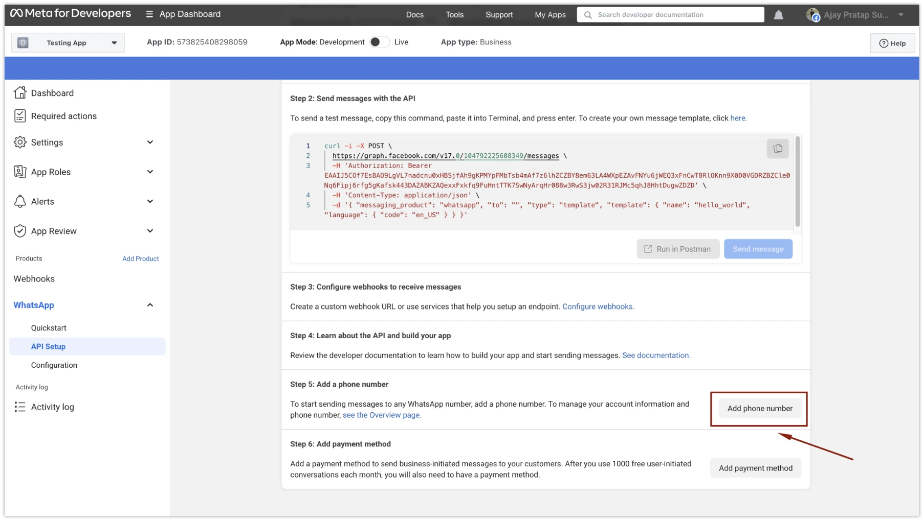Expand the App Review section chevron
924x521 pixels.
pos(150,231)
